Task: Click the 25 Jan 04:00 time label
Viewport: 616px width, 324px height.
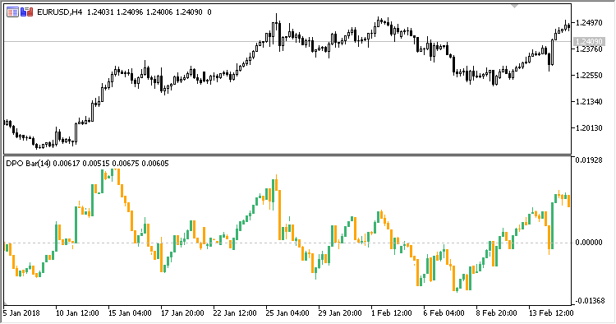Action: [x=287, y=313]
